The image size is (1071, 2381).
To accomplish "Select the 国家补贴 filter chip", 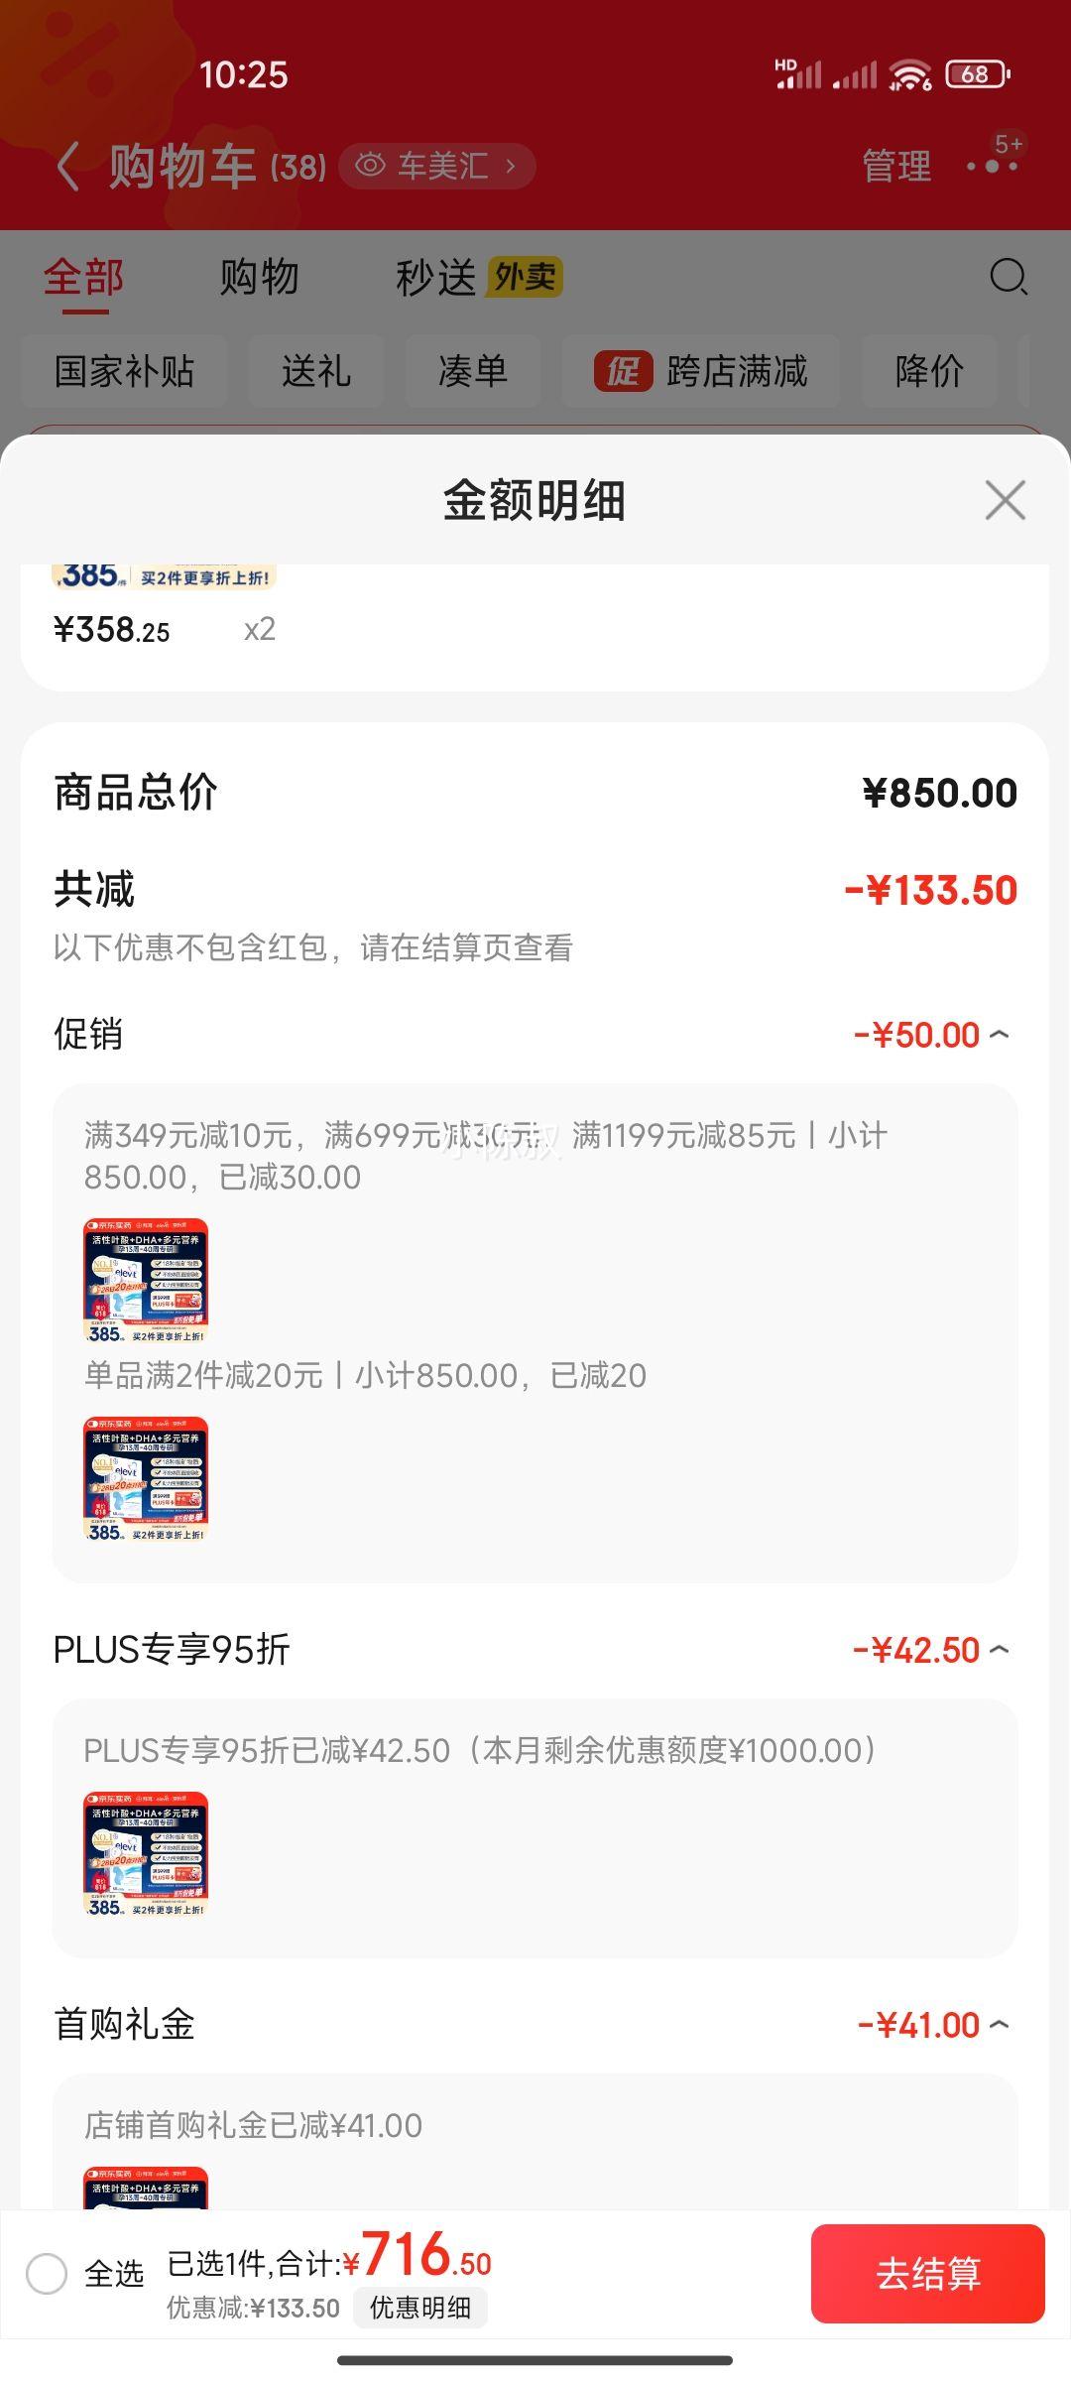I will [124, 372].
